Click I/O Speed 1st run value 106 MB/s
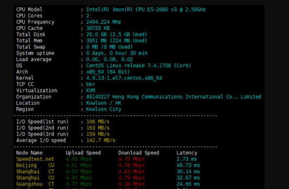The height and width of the screenshot is (189, 289). [x=98, y=122]
